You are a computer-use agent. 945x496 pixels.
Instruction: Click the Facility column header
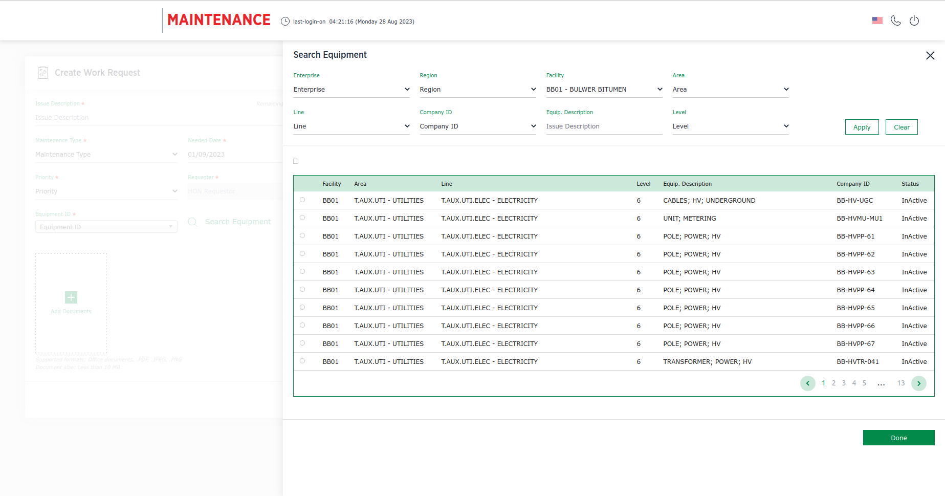point(332,184)
